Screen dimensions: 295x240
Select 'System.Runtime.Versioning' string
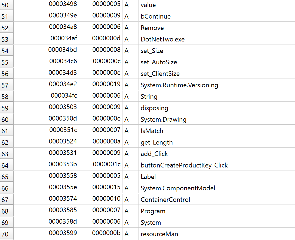179,85
